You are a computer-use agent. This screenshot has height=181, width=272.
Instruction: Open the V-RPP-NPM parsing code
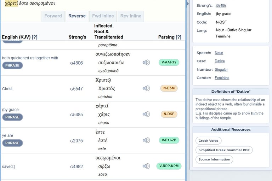[169, 166]
